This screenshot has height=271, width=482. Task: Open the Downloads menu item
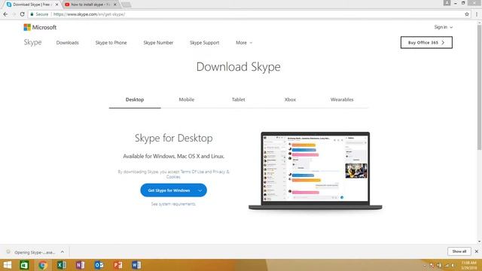(x=67, y=43)
